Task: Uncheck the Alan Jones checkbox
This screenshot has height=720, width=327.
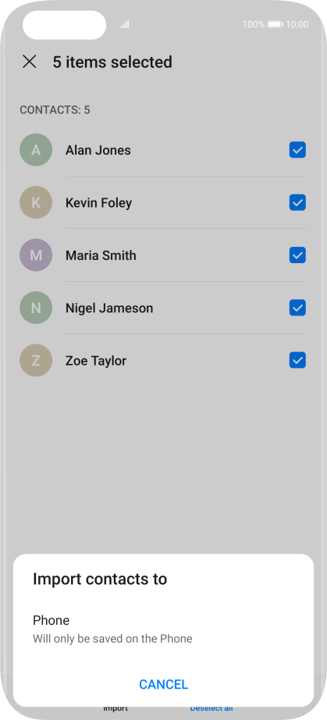Action: click(x=297, y=150)
